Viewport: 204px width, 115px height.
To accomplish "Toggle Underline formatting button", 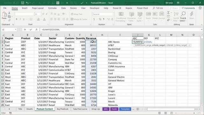I will 24,19.
